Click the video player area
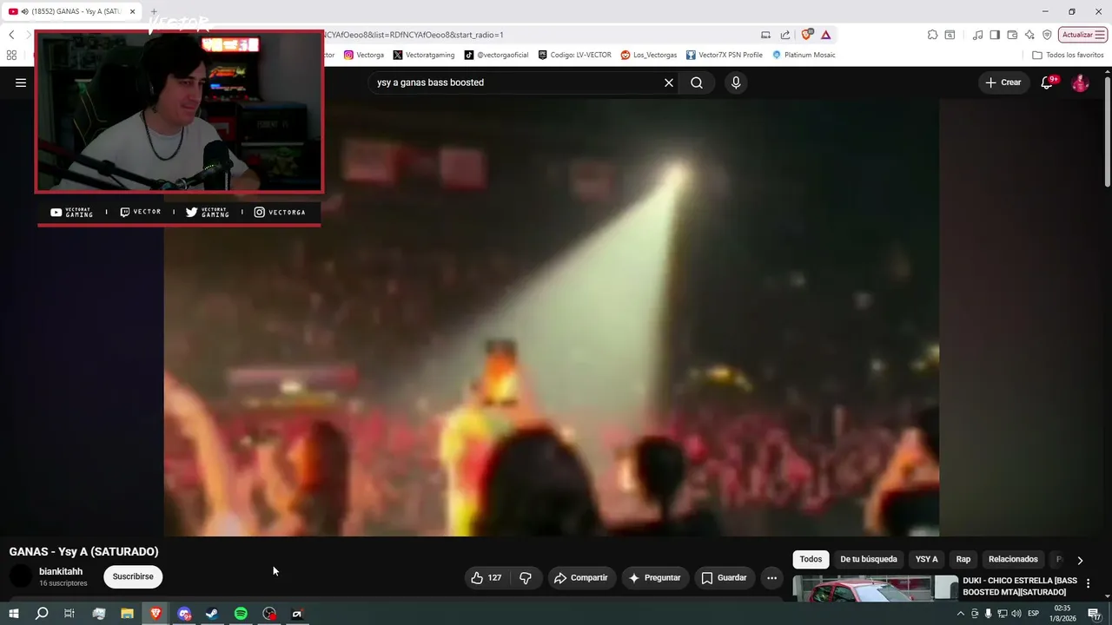Screen dimensions: 1112x625 552,317
